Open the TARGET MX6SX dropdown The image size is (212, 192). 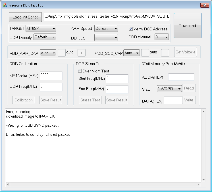click(x=41, y=28)
